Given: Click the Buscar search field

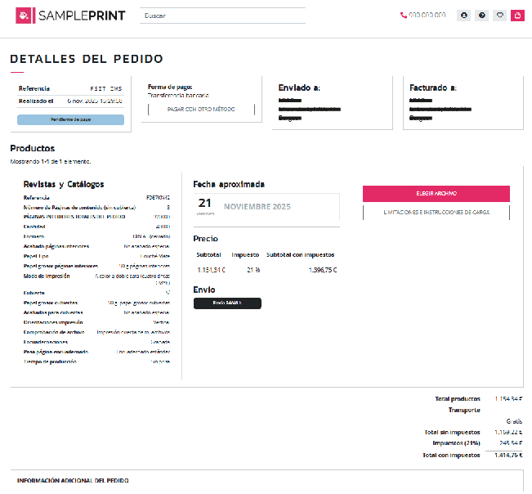Looking at the screenshot, I should click(222, 16).
